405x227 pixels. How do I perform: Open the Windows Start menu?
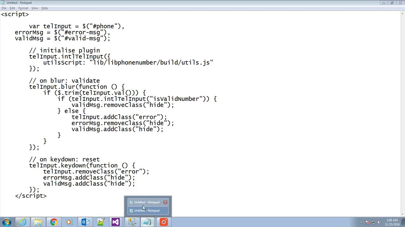click(7, 222)
